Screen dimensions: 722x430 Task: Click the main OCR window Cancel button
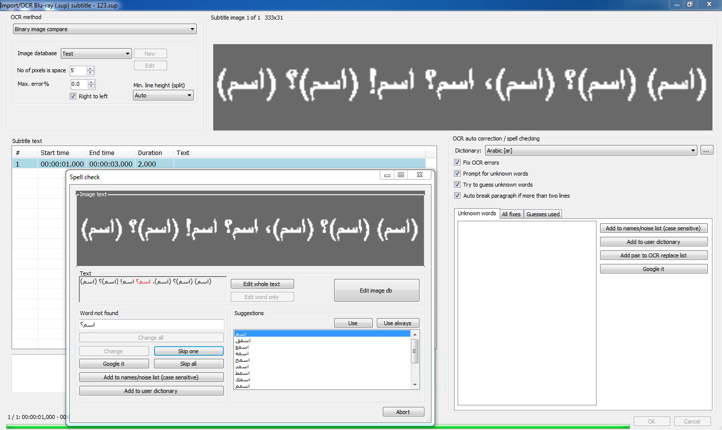692,421
